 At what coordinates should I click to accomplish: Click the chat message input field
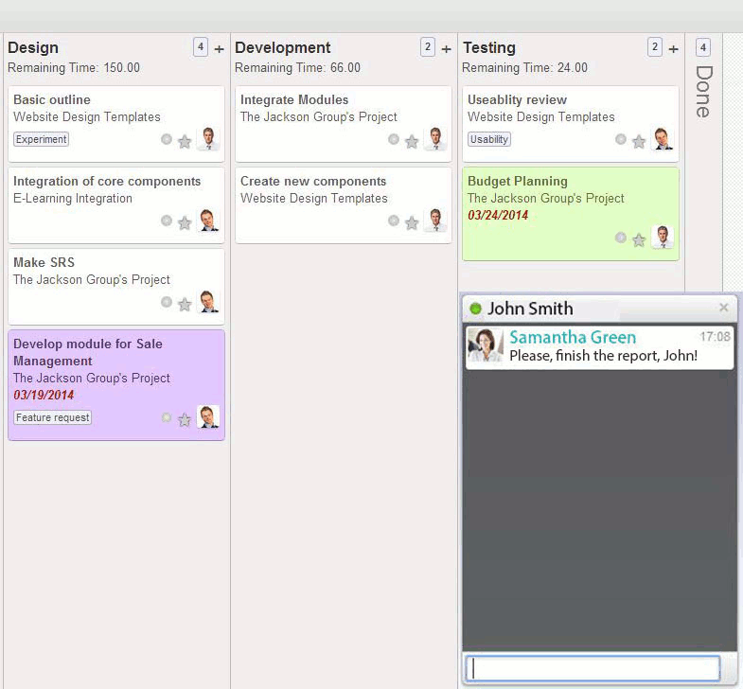[x=593, y=668]
